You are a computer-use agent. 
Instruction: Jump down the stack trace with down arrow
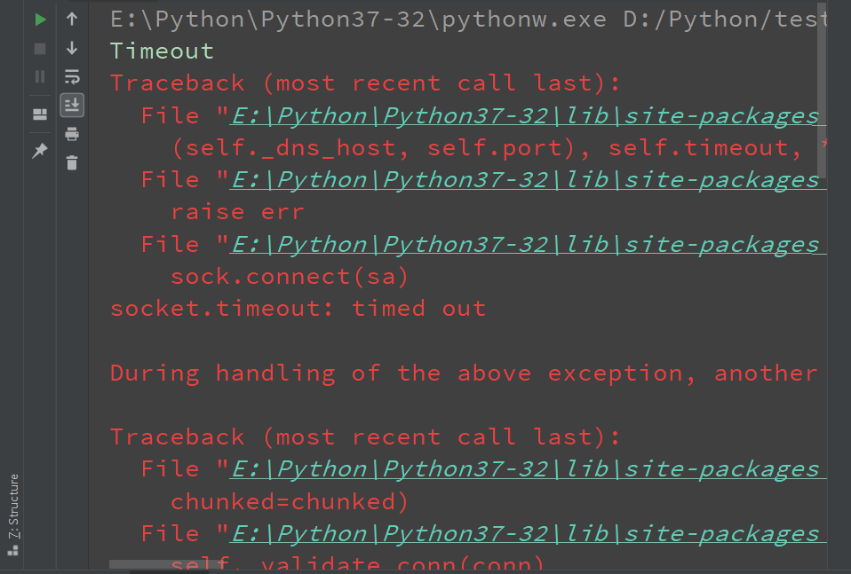coord(72,48)
